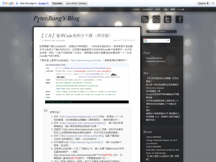Click the email envelope icon
The width and height of the screenshot is (216, 162).
click(x=156, y=19)
